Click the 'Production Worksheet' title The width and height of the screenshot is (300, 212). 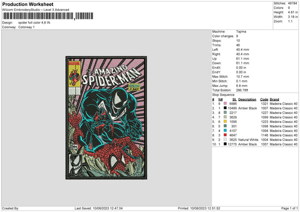point(27,4)
